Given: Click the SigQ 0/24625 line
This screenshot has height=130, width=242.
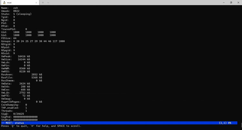Looking at the screenshot, I should (x=13, y=114).
